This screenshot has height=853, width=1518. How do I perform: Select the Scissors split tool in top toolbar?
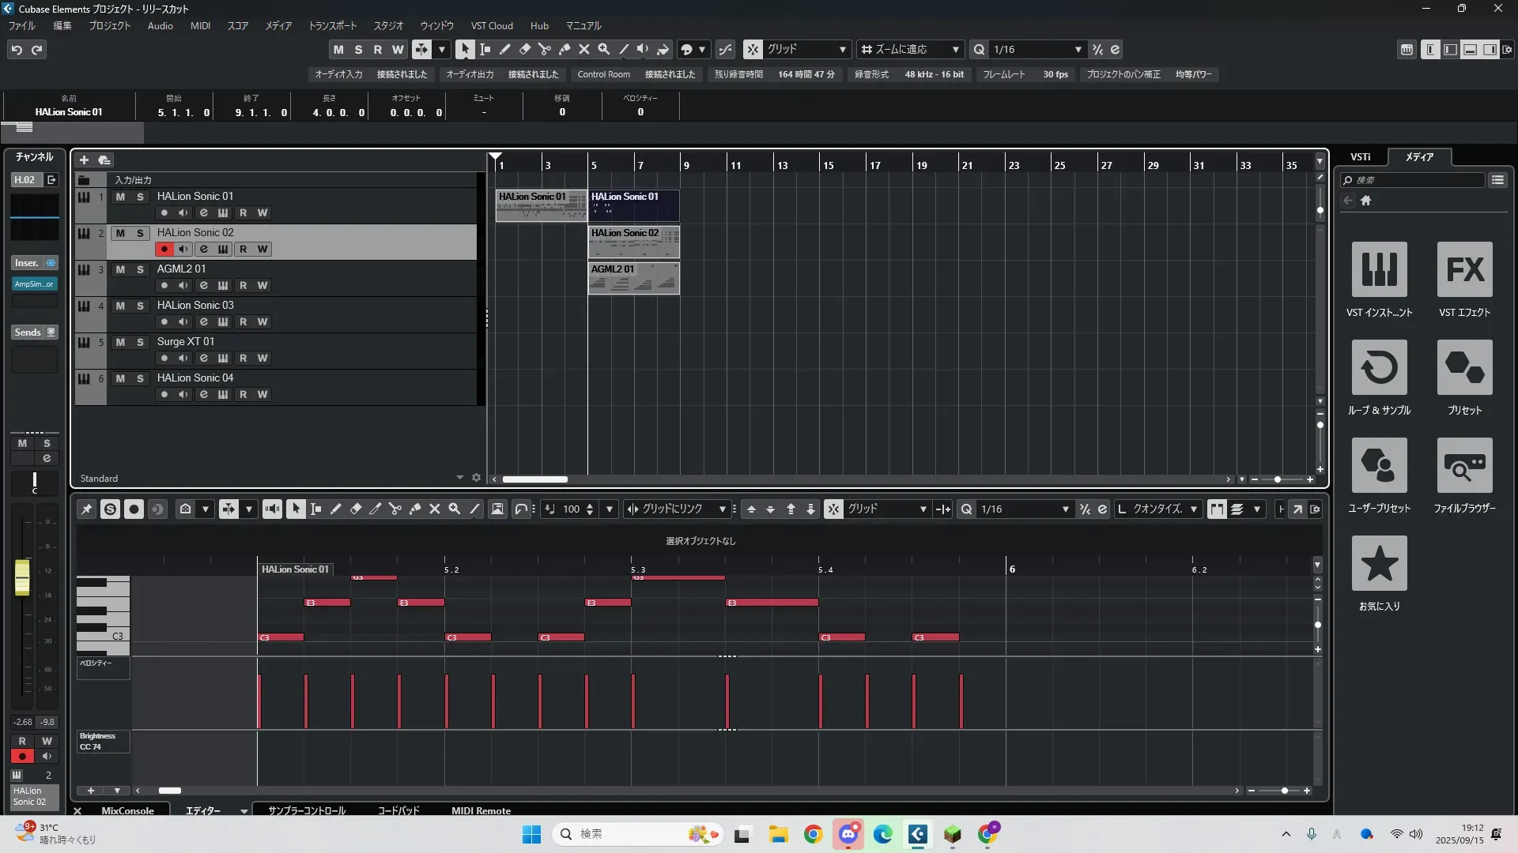[544, 49]
